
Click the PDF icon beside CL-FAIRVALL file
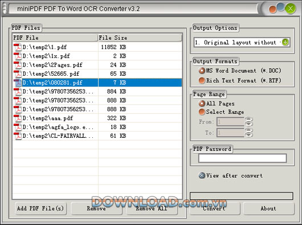pyautogui.click(x=18, y=136)
